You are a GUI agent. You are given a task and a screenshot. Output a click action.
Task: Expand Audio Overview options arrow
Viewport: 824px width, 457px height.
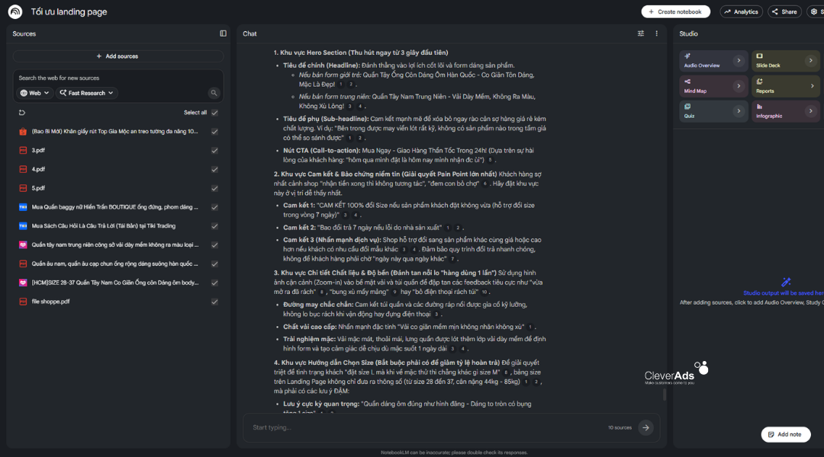point(739,61)
